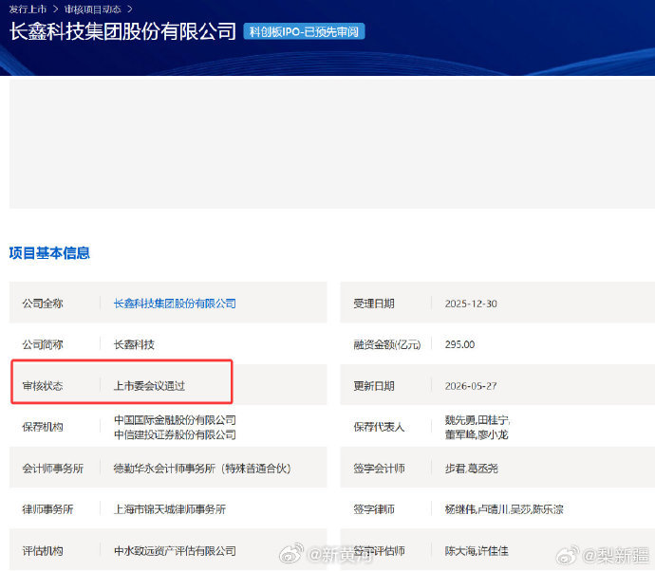
Task: Click the 公司简称 label
Action: (x=43, y=344)
